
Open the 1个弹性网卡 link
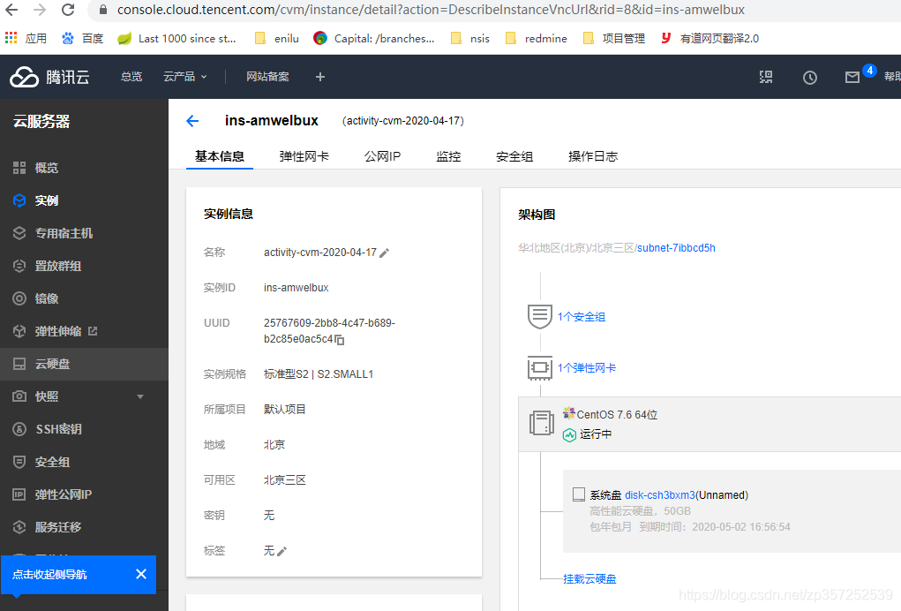587,368
